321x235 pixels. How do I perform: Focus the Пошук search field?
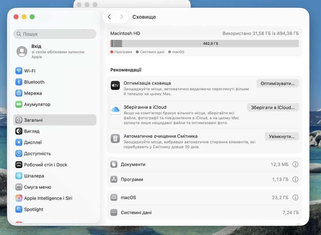click(55, 34)
